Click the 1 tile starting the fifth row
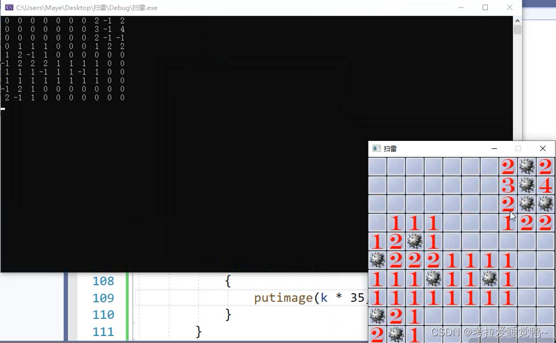 click(378, 242)
